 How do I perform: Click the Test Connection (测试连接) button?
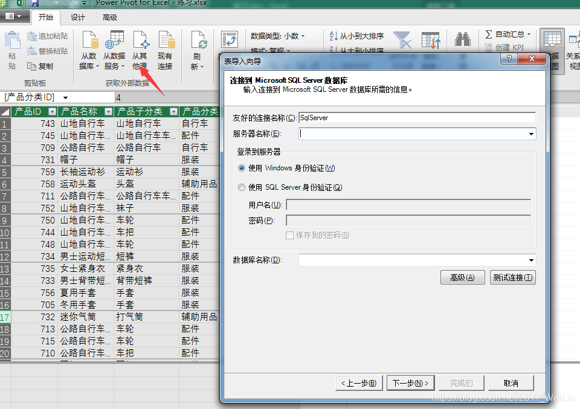[x=513, y=277]
